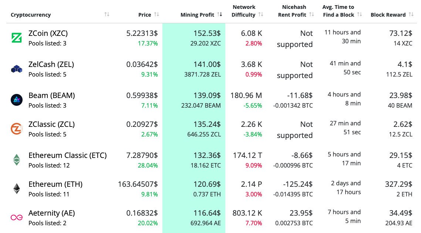Click the 40 BEAM block reward
The image size is (421, 233).
click(x=400, y=105)
